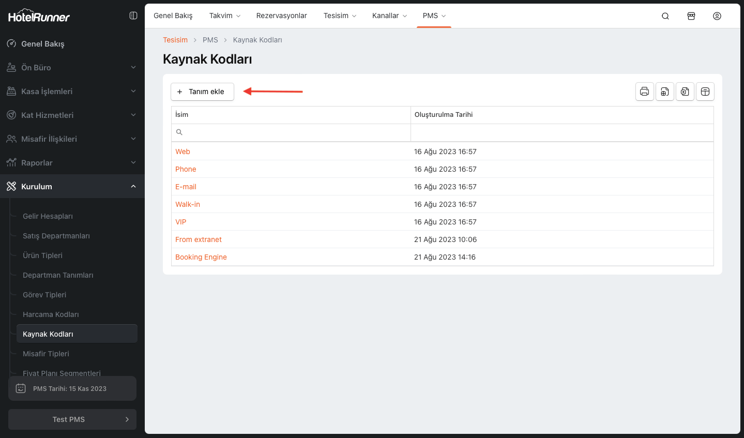Select Misafir Tipleri in sidebar
This screenshot has height=438, width=744.
46,354
